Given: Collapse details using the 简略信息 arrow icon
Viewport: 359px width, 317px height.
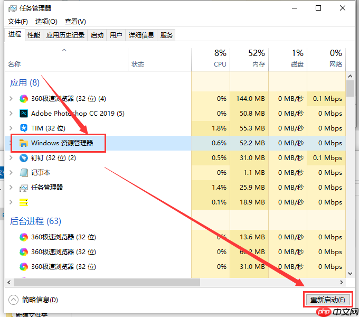Looking at the screenshot, I should click(13, 300).
